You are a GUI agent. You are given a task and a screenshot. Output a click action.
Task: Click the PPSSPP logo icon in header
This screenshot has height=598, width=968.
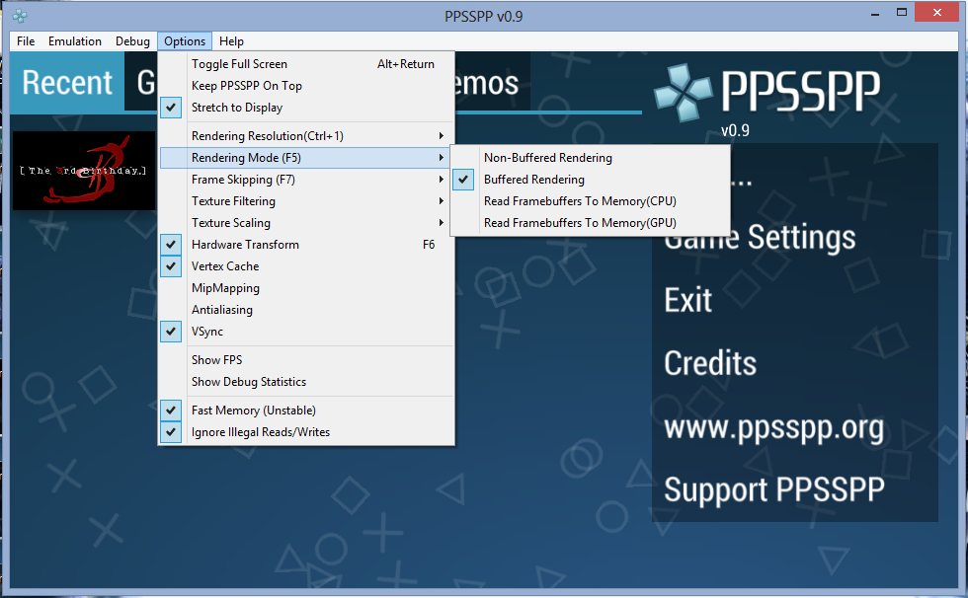(x=682, y=91)
